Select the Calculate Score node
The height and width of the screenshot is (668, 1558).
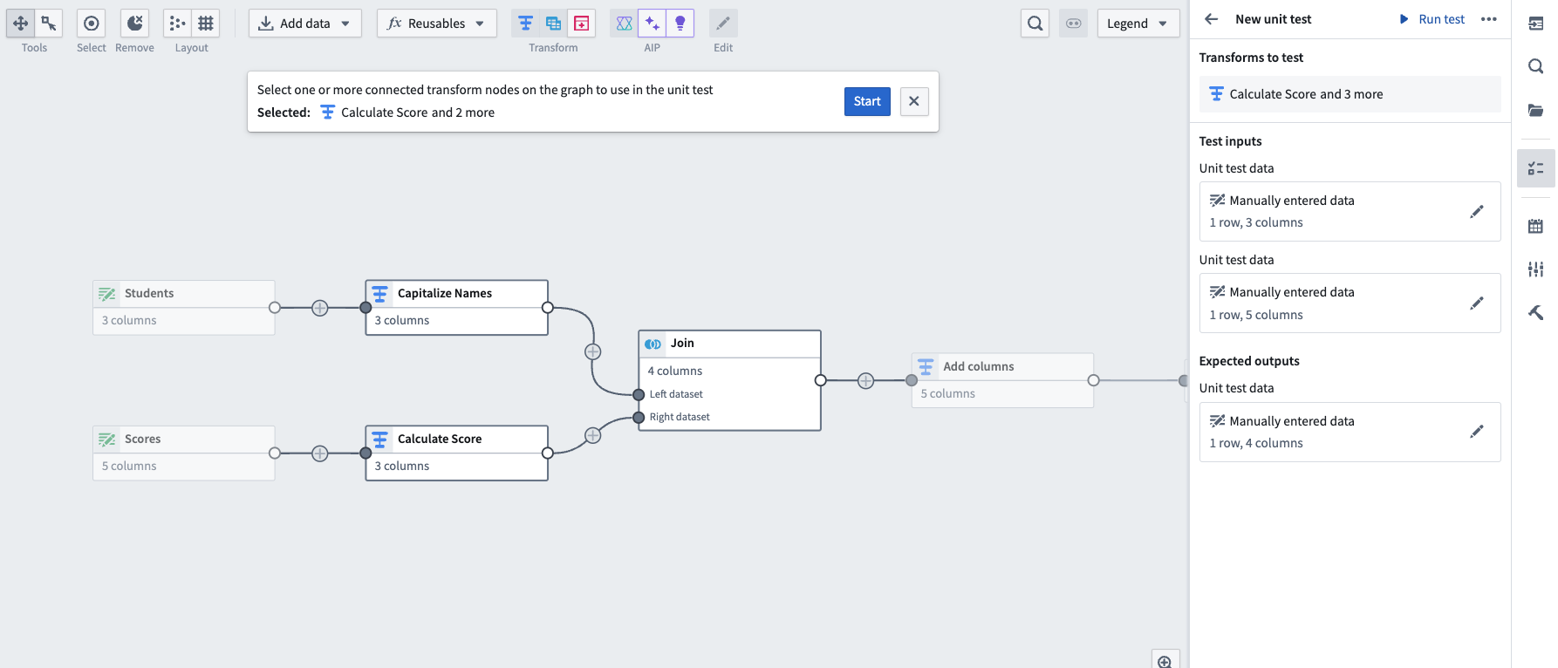(456, 453)
